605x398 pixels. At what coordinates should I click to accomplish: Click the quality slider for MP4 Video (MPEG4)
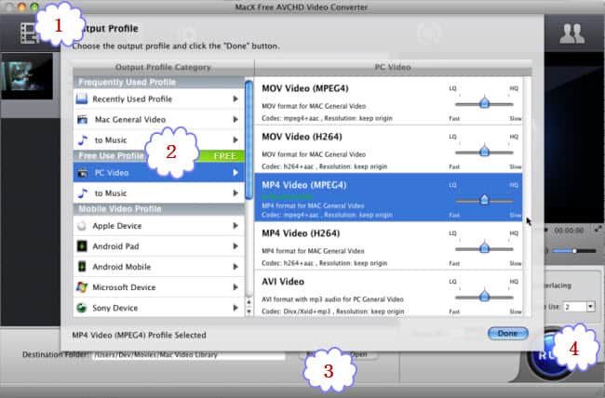[484, 201]
